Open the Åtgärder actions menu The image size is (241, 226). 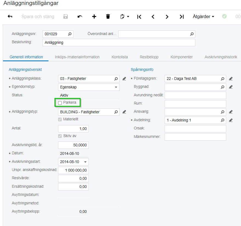click(203, 16)
